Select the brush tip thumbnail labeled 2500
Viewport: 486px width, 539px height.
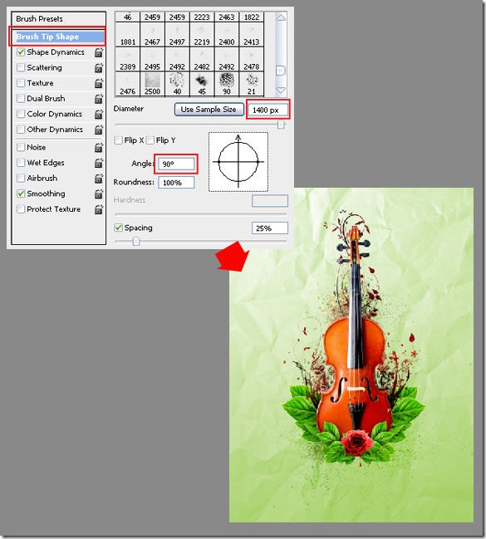click(x=152, y=84)
